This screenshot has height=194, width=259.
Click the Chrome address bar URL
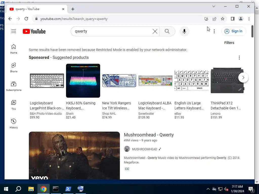(x=74, y=19)
